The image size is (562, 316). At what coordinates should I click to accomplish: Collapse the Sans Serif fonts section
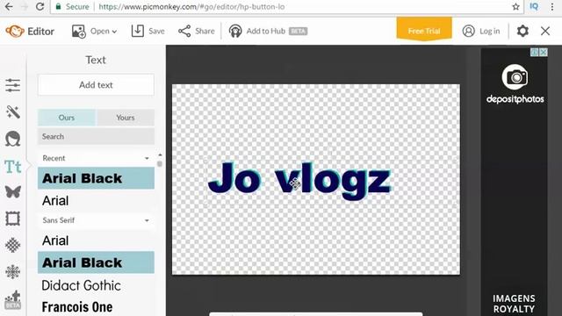[147, 220]
